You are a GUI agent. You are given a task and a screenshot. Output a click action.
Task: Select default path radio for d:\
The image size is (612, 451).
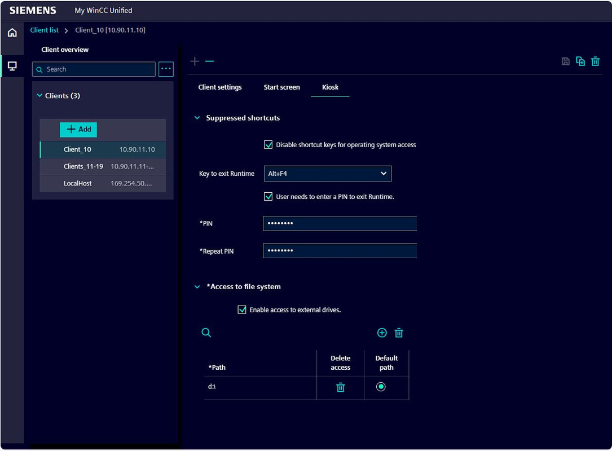coord(381,387)
